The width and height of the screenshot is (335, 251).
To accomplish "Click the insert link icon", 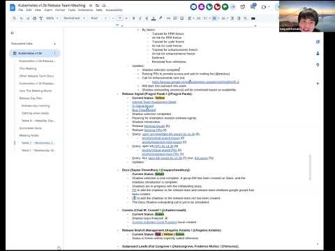I will (x=168, y=18).
